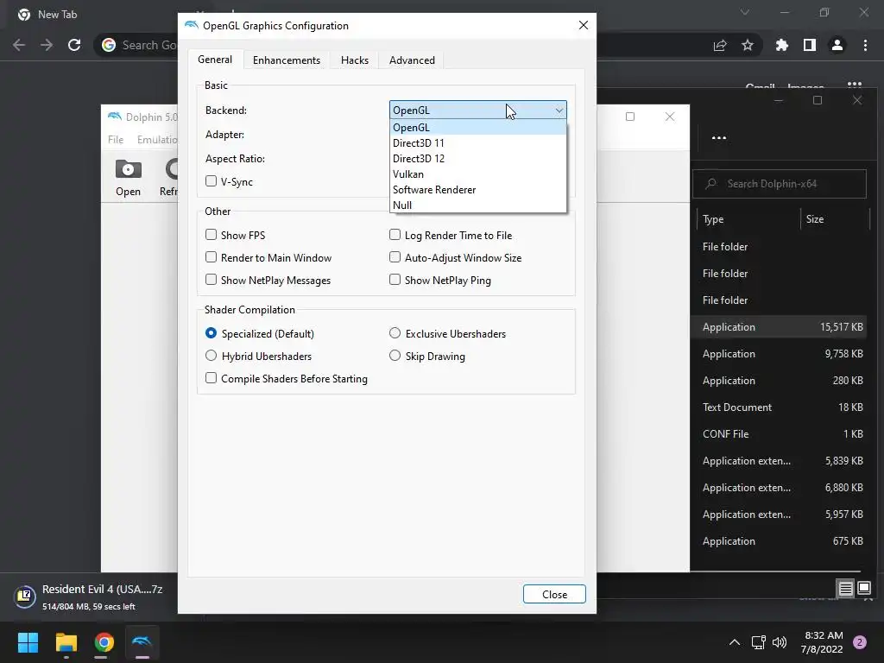Image resolution: width=884 pixels, height=663 pixels.
Task: Bookmark this tab with the star icon
Action: point(748,45)
